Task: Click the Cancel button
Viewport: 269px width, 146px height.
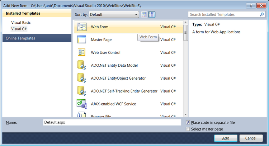Action: coord(251,138)
